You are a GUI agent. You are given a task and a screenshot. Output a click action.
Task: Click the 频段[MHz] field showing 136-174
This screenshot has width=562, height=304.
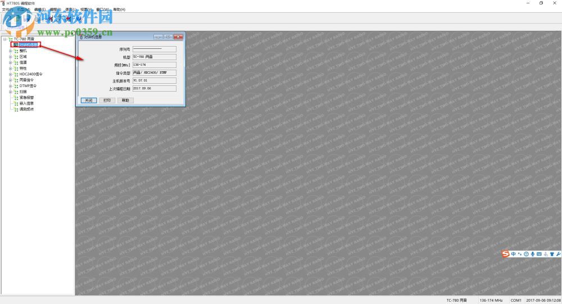[155, 65]
